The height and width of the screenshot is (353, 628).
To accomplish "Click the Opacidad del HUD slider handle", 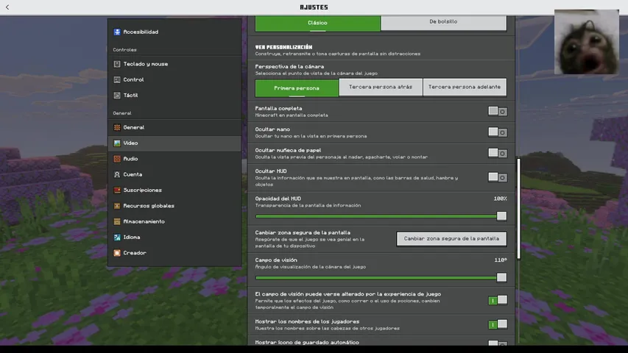I will (501, 216).
